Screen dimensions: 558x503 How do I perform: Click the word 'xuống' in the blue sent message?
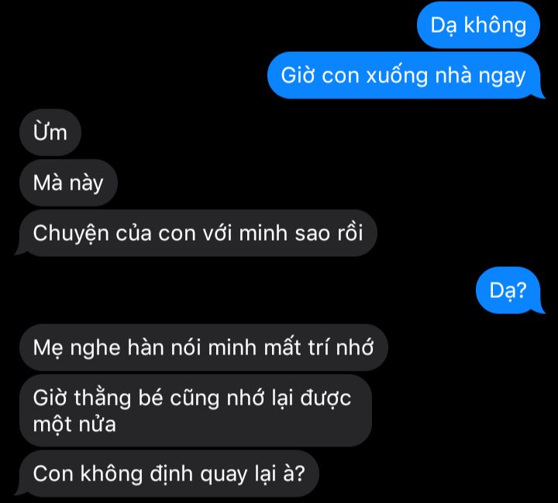[x=397, y=76]
